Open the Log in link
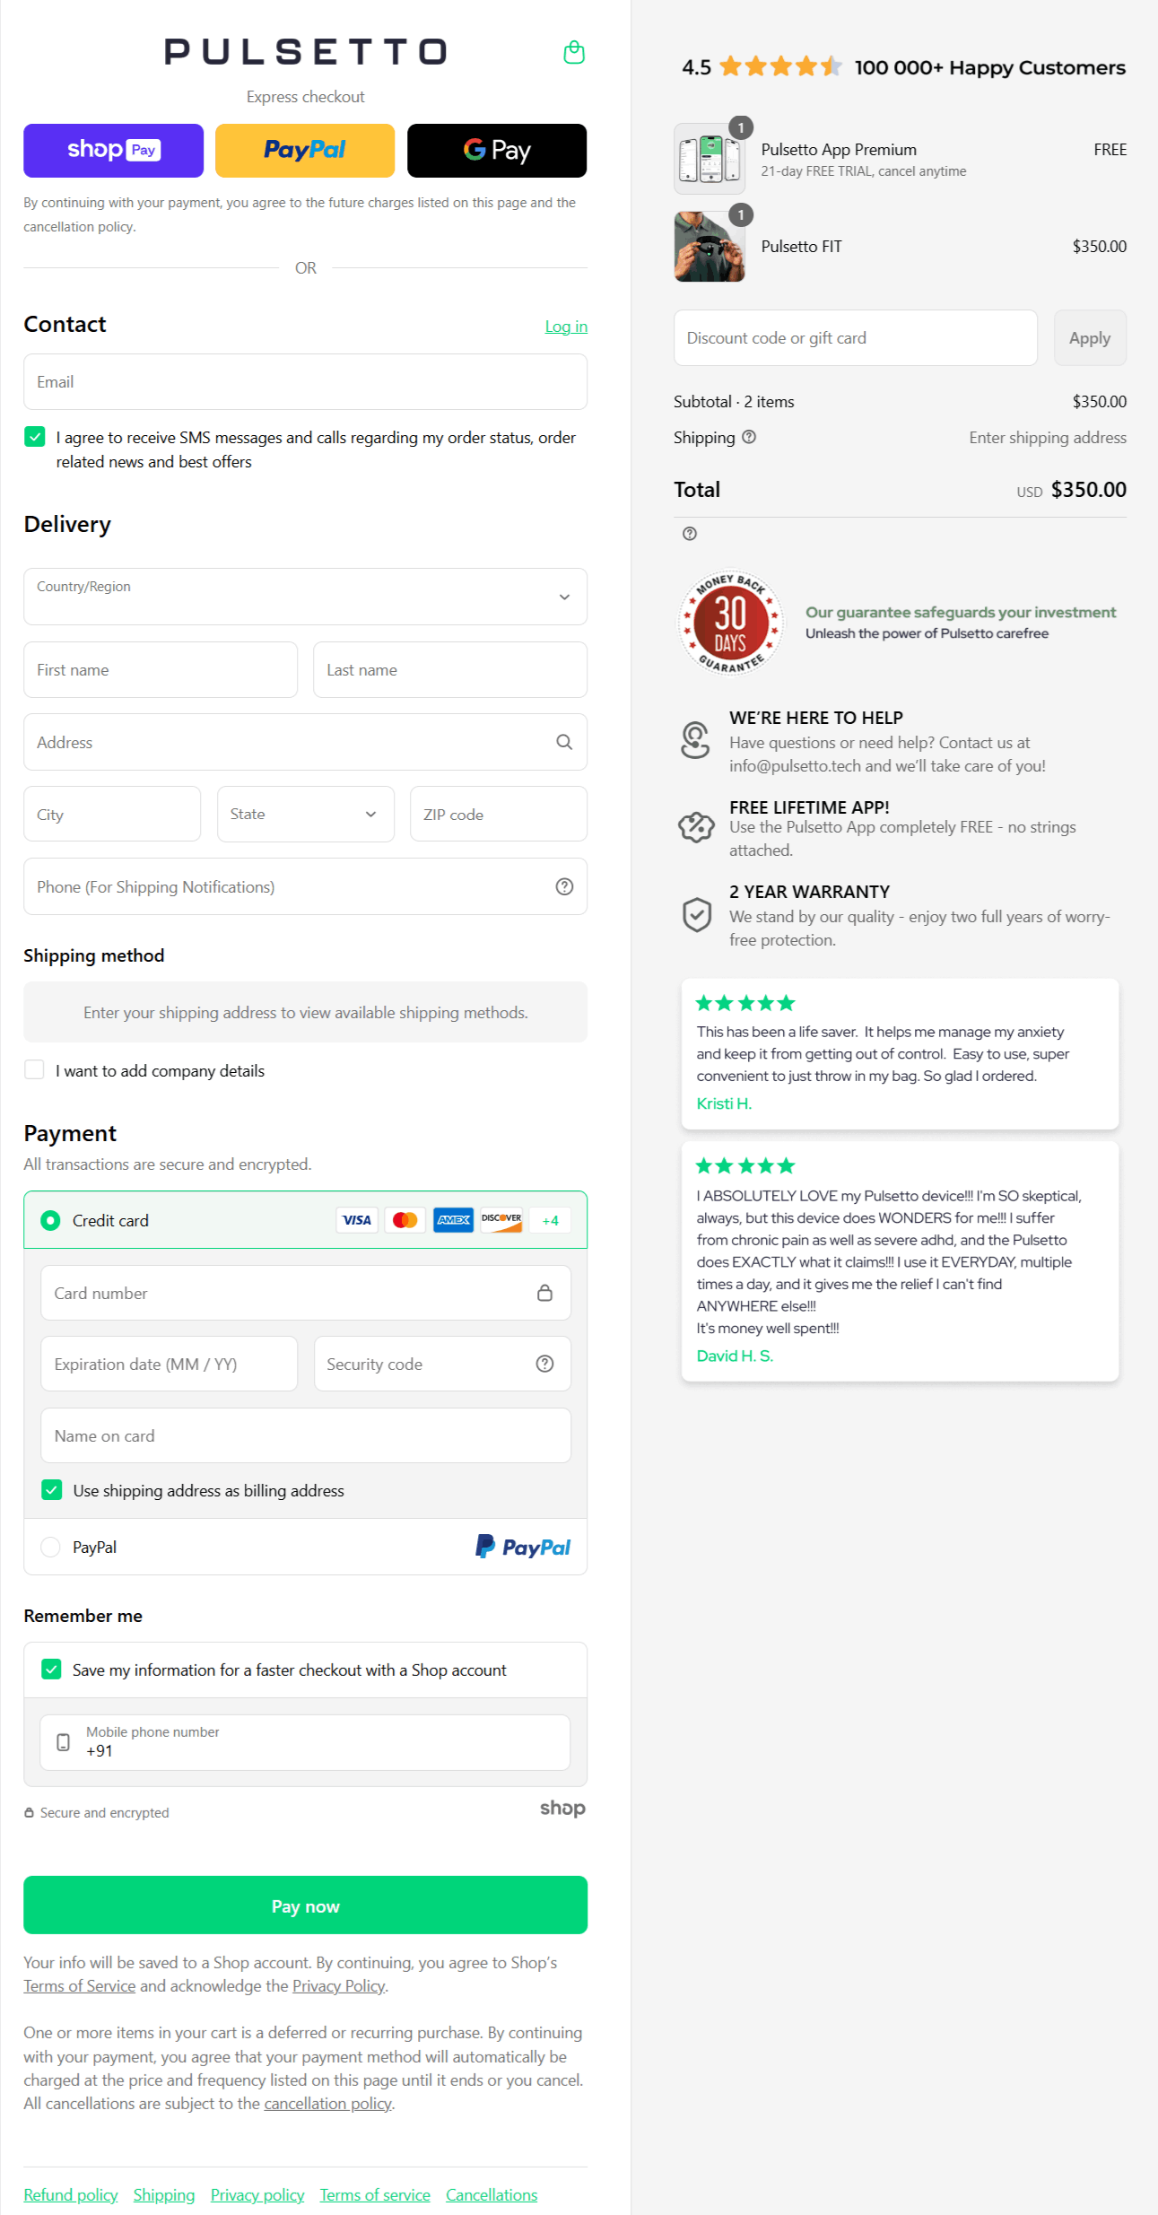 point(565,326)
